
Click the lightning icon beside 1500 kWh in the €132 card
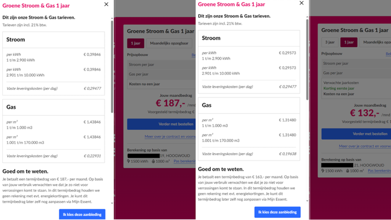click(323, 171)
